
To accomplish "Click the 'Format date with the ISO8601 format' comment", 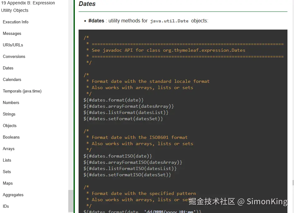I will click(140, 137).
